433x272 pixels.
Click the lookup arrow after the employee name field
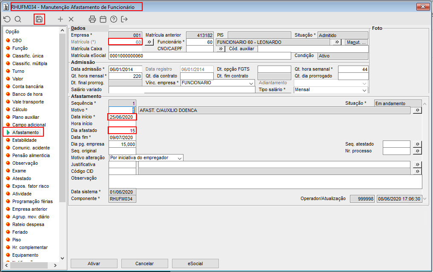[x=337, y=42]
